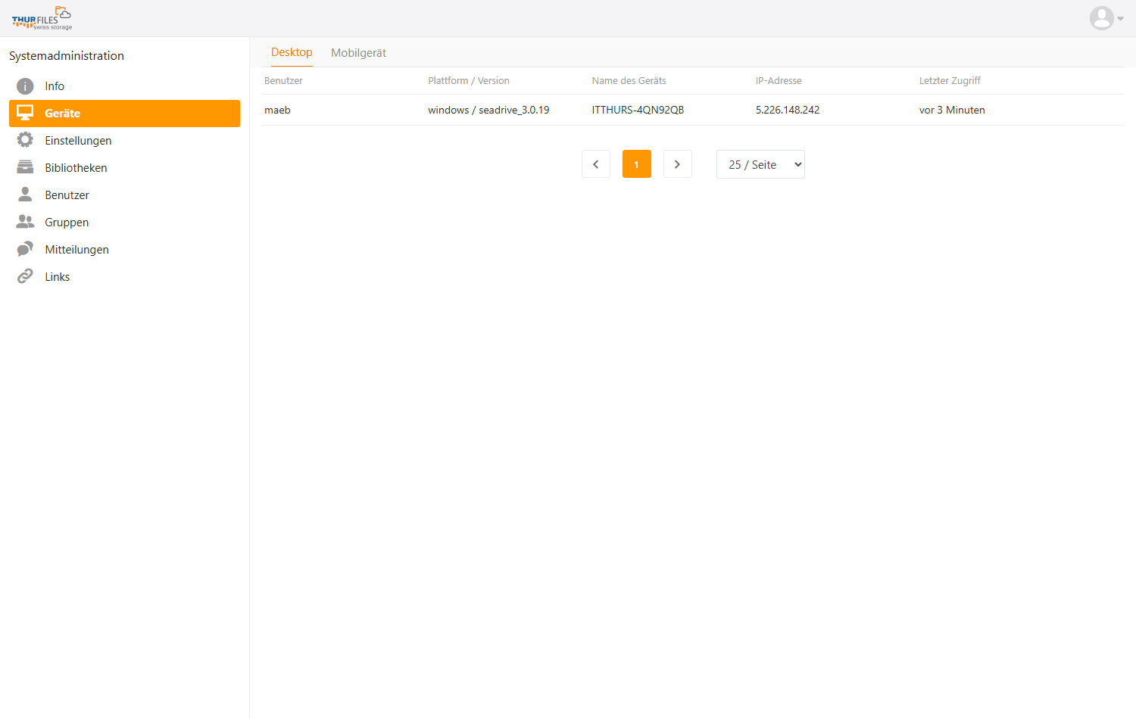This screenshot has width=1136, height=719.
Task: Switch to the Desktop tab
Action: point(292,52)
